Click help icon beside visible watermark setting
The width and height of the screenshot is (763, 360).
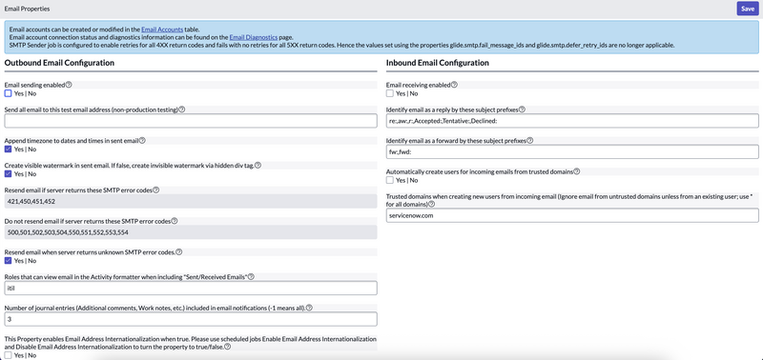(x=258, y=165)
